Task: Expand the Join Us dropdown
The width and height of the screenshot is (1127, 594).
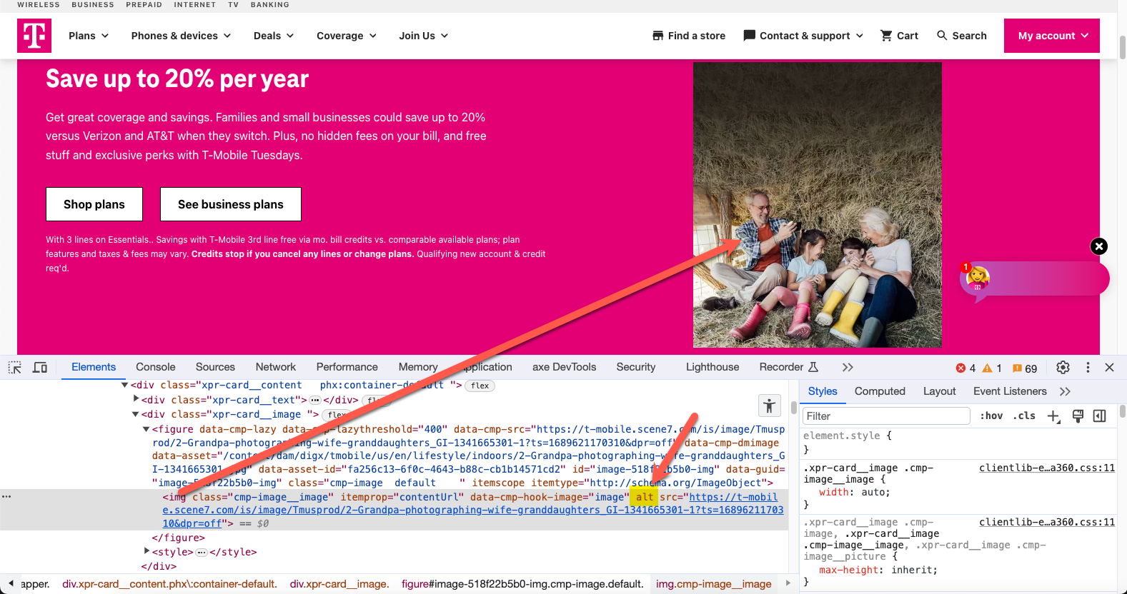Action: pos(424,36)
